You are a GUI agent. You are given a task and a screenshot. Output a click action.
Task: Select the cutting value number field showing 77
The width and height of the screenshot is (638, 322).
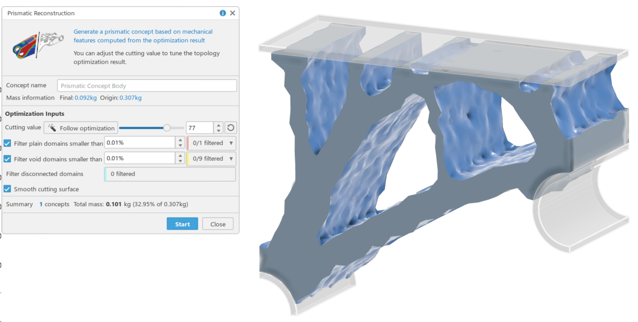coord(201,127)
